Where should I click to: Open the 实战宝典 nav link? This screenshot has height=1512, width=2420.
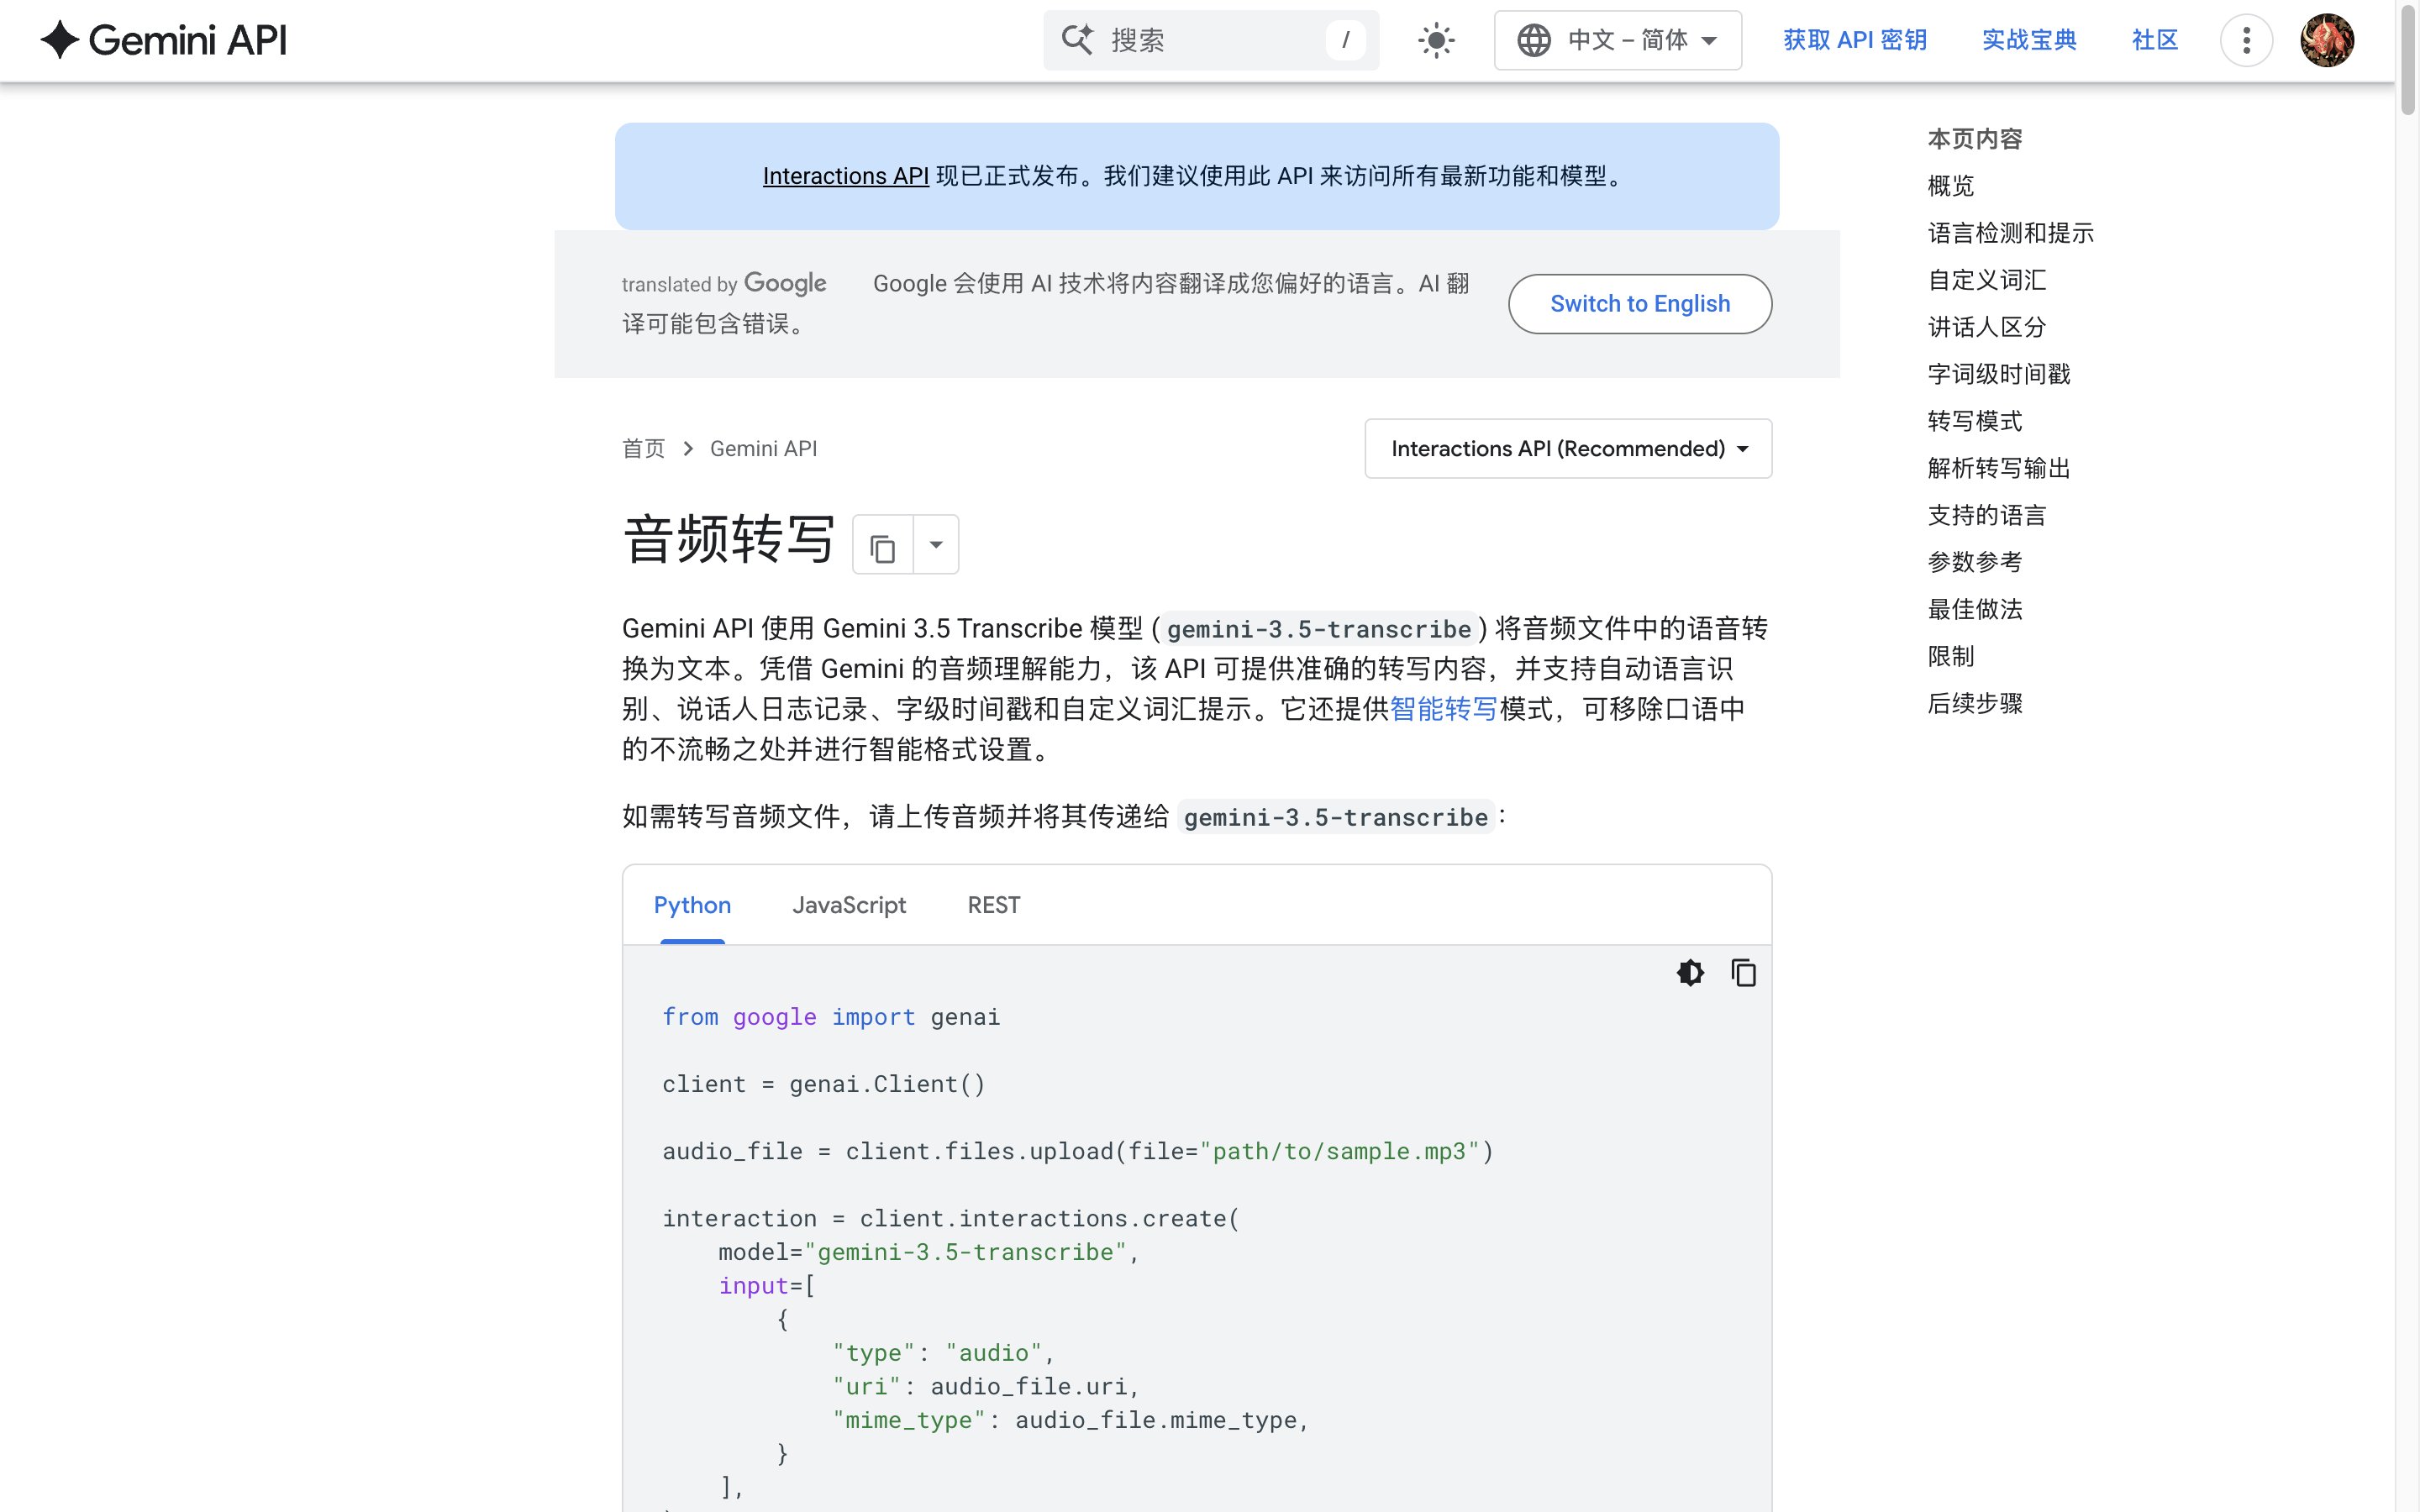point(2029,40)
